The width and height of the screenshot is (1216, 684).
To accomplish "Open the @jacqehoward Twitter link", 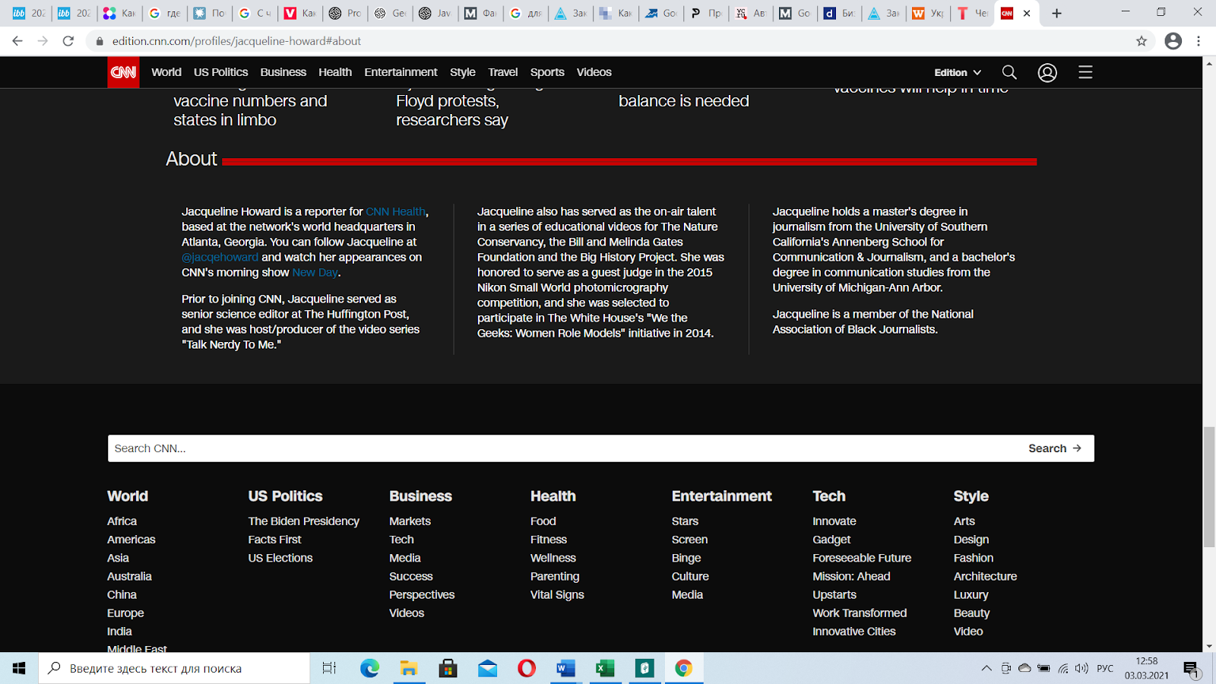I will coord(220,257).
